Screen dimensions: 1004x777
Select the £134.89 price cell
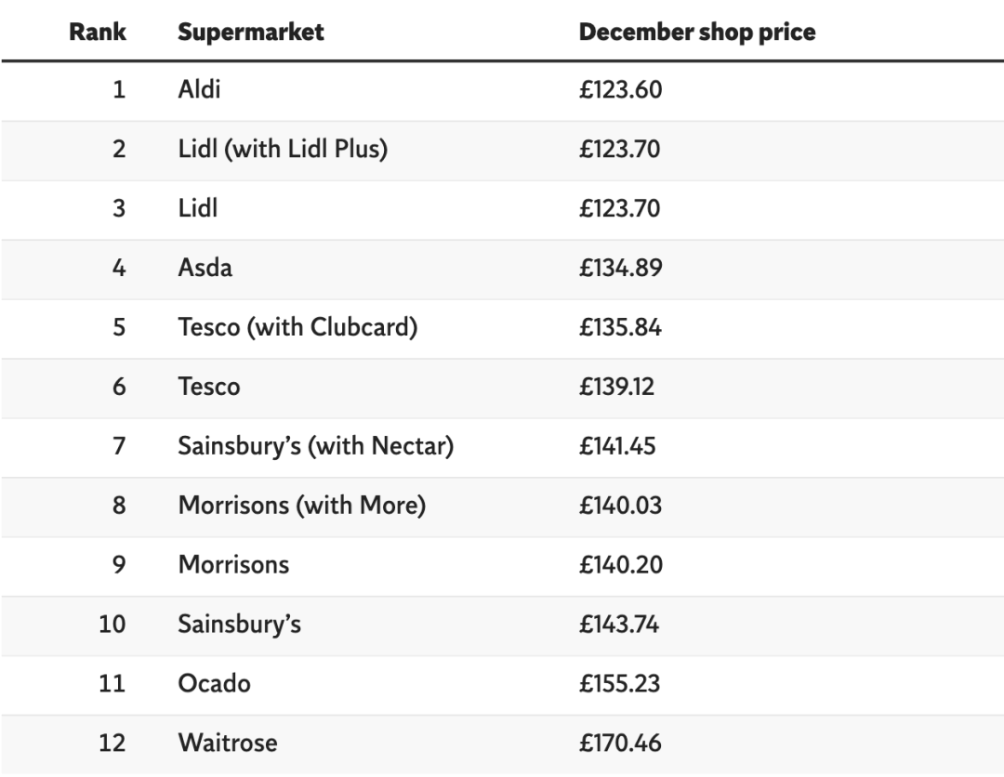(620, 268)
